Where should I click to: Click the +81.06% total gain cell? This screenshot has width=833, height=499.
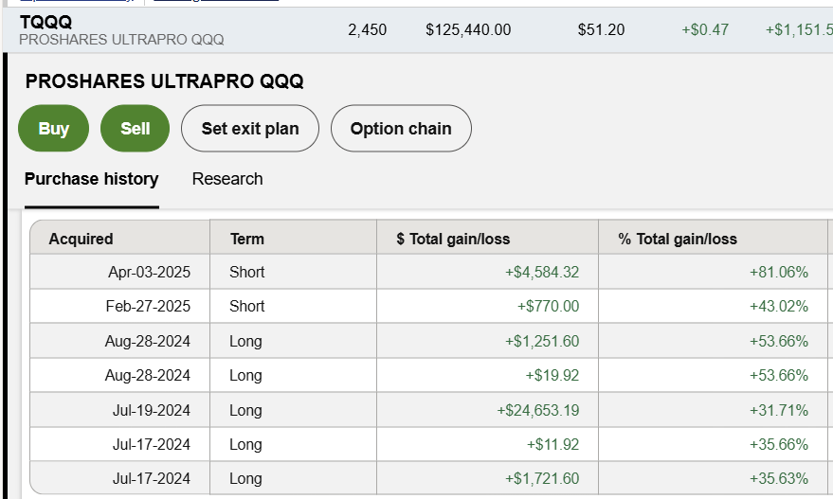(x=779, y=273)
